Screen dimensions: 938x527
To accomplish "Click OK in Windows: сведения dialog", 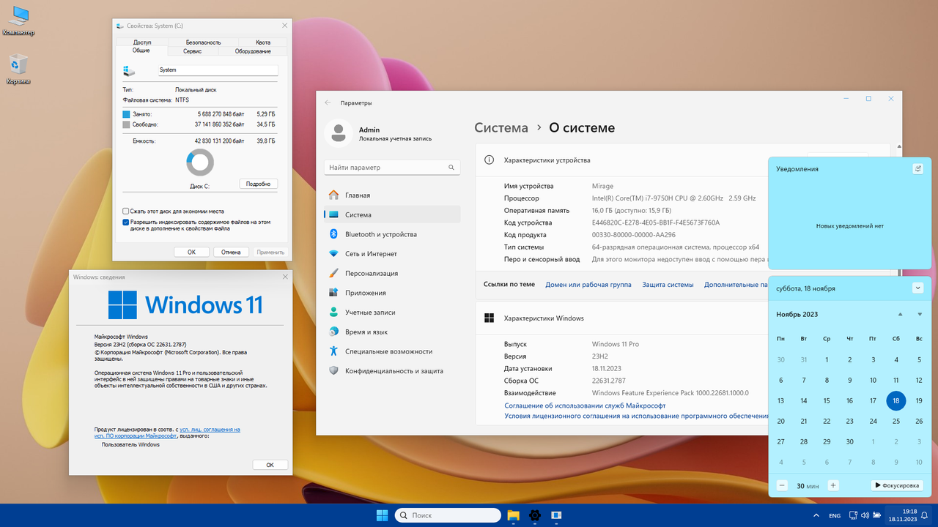I will click(x=270, y=465).
